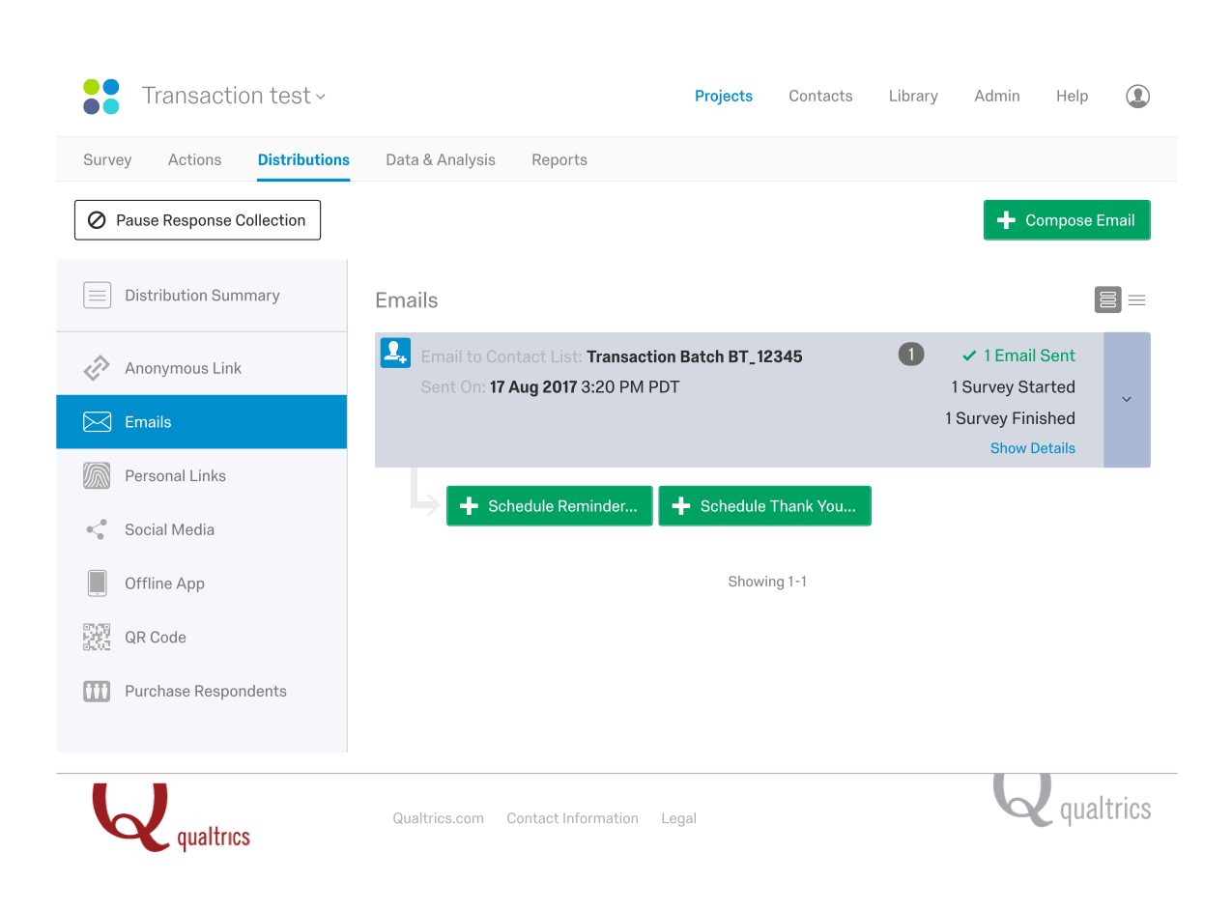The height and width of the screenshot is (910, 1232).
Task: Switch to the expanded card view
Action: point(1107,300)
